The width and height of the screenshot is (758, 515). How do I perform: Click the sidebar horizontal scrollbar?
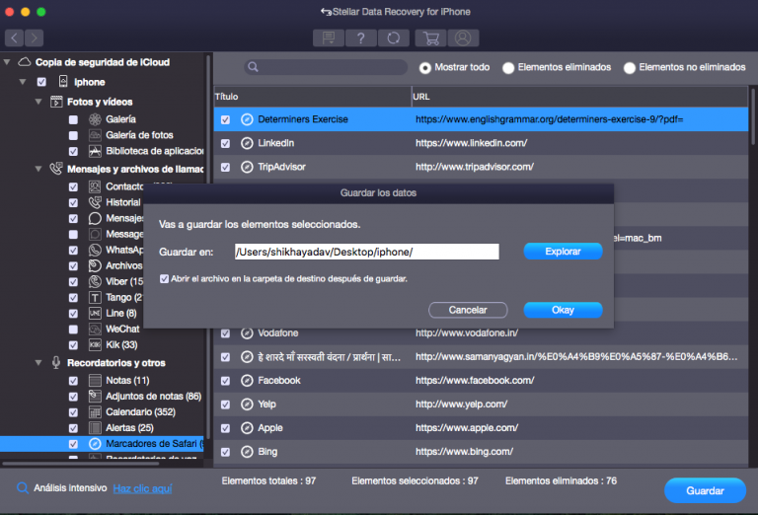pos(81,464)
